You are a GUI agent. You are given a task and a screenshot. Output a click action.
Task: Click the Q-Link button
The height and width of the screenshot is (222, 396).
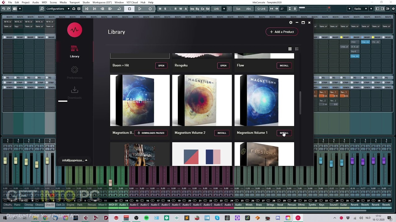point(261,9)
